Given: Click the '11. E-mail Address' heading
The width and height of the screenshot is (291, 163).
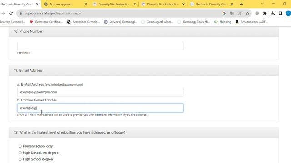Looking at the screenshot, I should [28, 70].
